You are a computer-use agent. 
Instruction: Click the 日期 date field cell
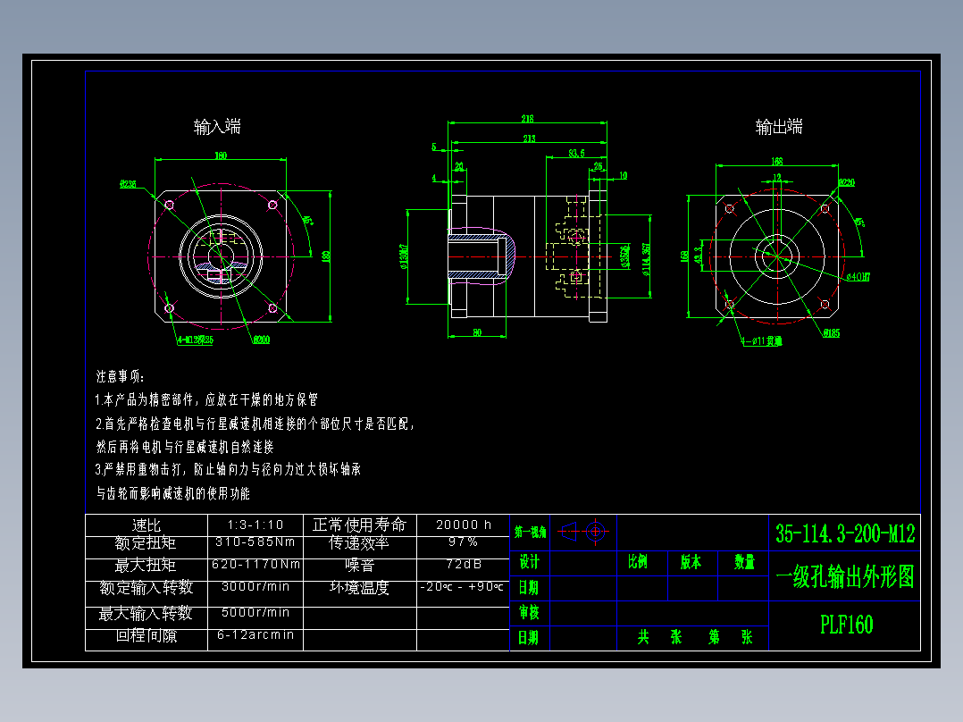(531, 588)
